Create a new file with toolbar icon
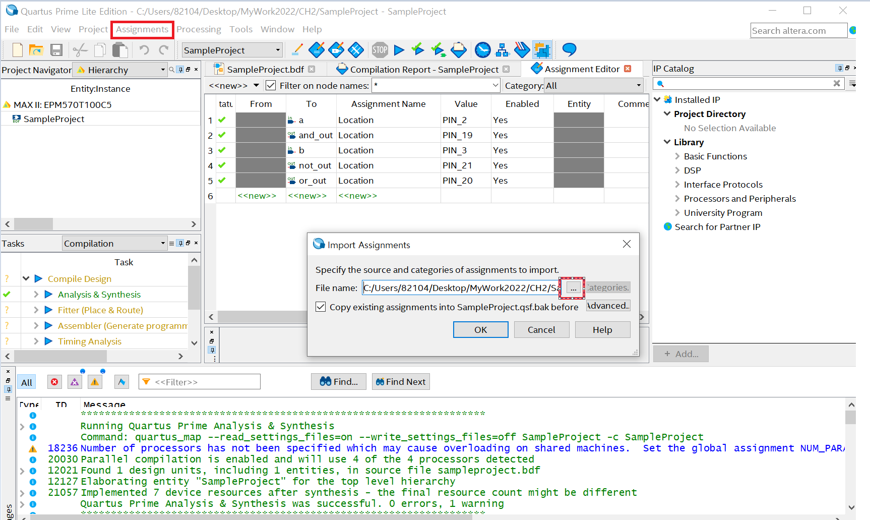Image resolution: width=870 pixels, height=520 pixels. [18, 50]
